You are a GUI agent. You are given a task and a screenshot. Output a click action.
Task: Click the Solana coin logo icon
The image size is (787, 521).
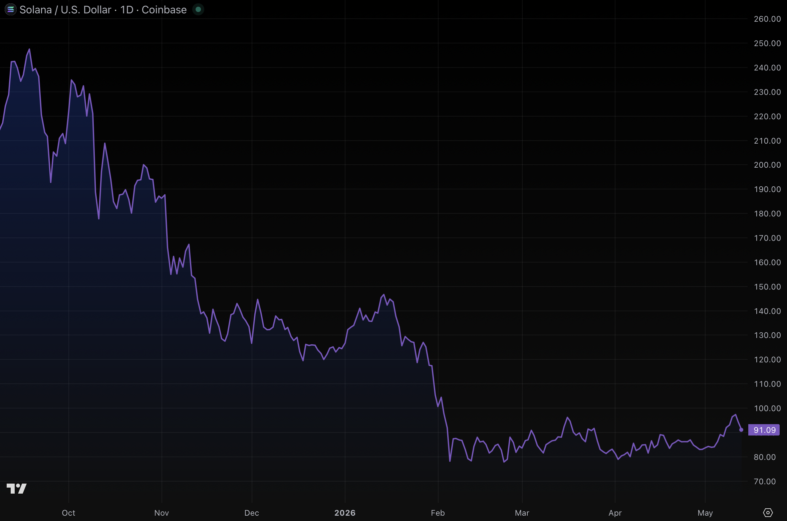(x=10, y=10)
